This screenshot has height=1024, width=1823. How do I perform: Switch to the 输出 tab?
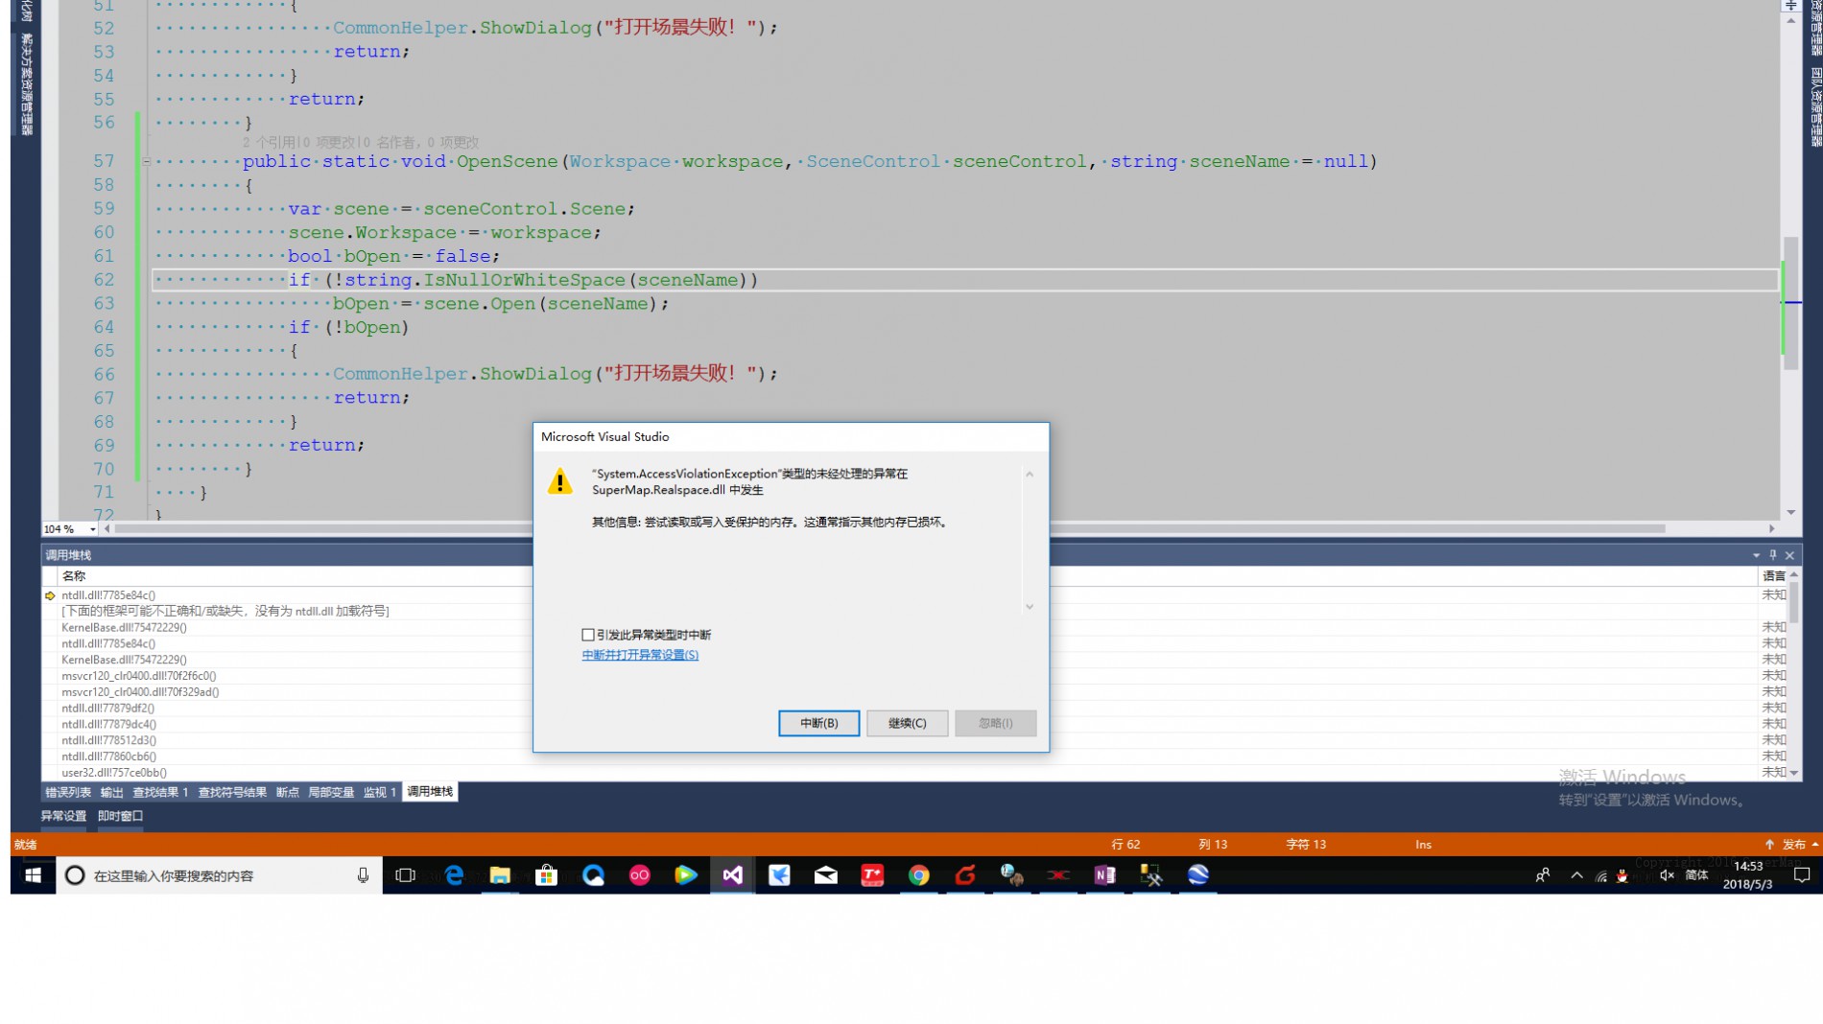(x=112, y=792)
